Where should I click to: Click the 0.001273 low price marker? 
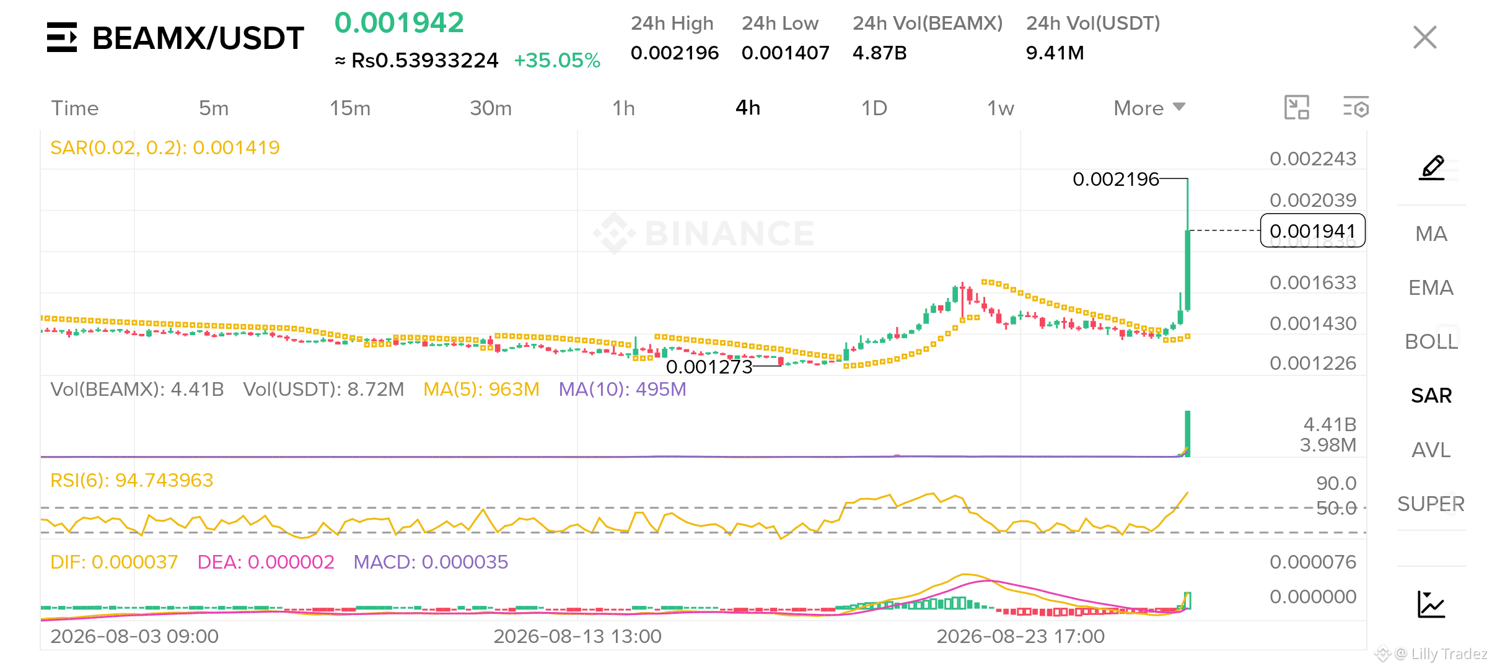coord(709,367)
